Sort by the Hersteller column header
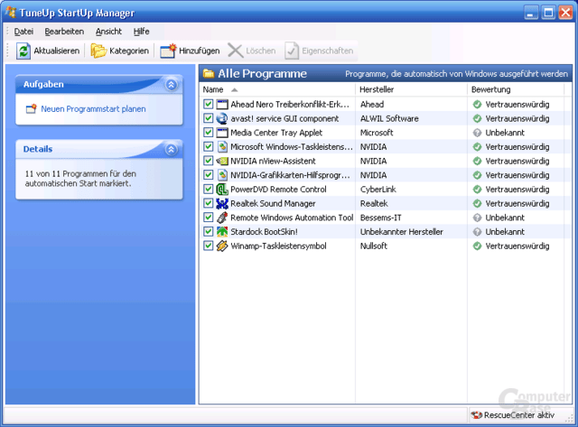578x427 pixels. pos(411,89)
